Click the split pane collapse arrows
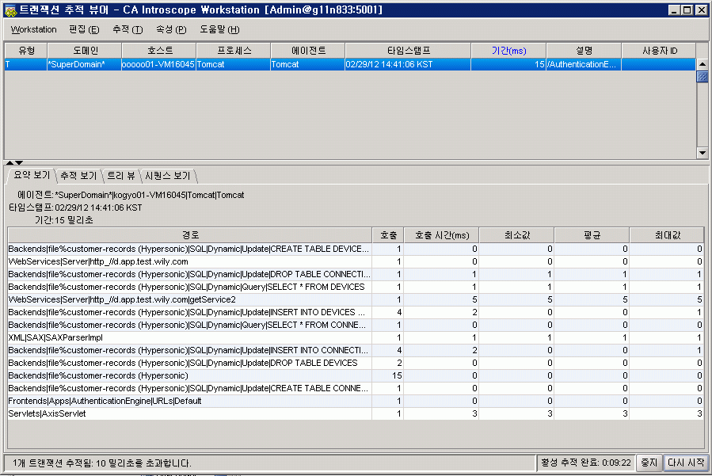The height and width of the screenshot is (476, 712). tap(13, 162)
